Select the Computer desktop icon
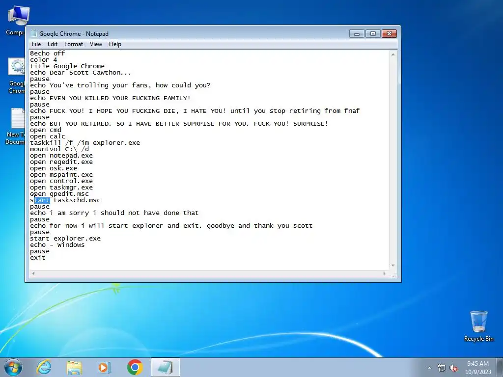This screenshot has height=377, width=503. point(17,21)
